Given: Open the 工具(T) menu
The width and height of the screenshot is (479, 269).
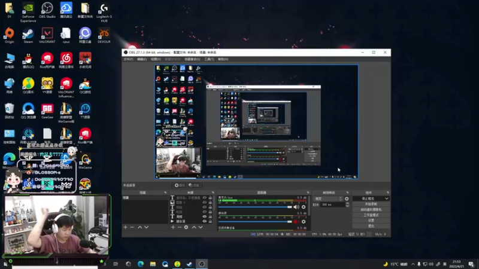Looking at the screenshot, I should (x=209, y=59).
